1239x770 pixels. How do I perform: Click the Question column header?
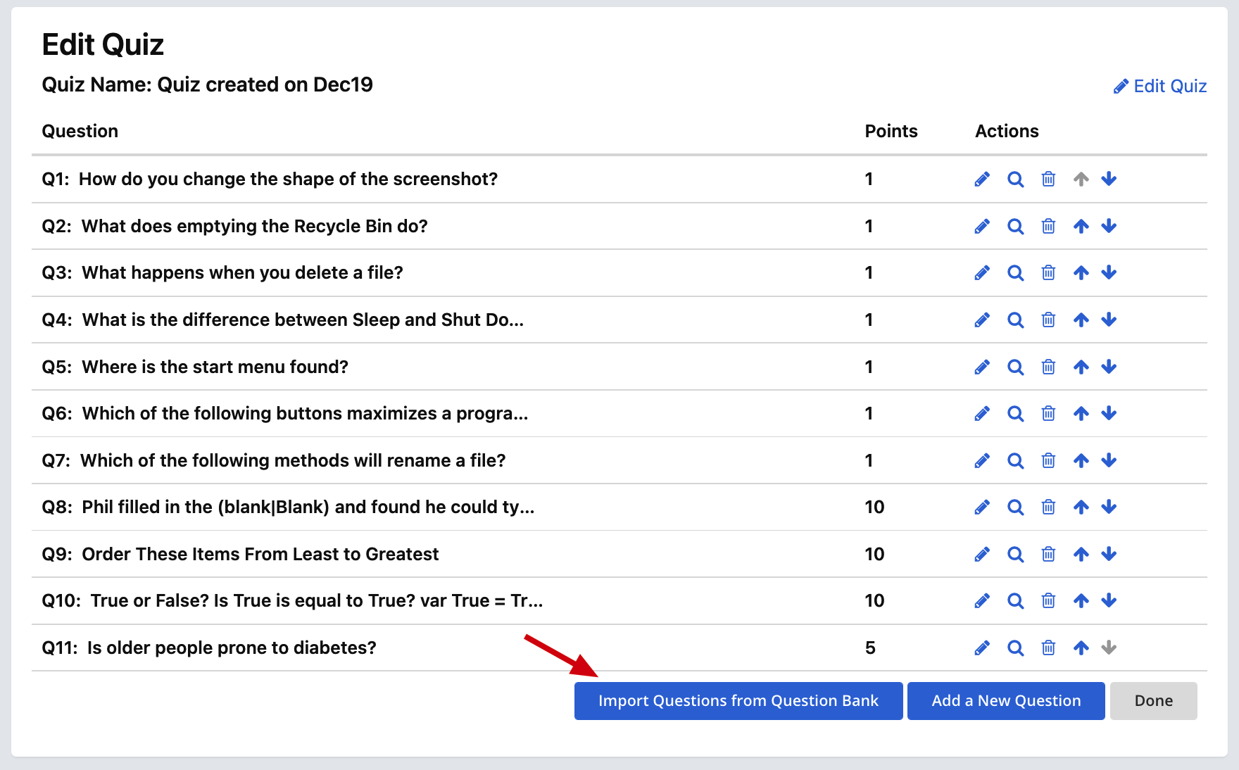pos(80,132)
